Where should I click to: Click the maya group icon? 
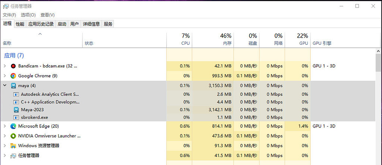[13, 86]
